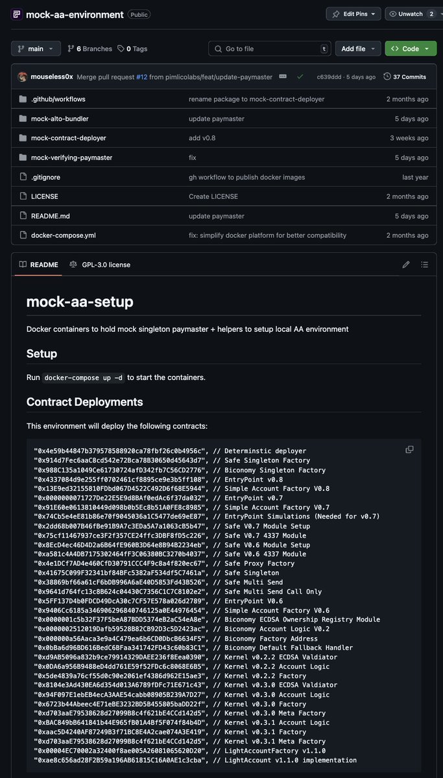Click mouseless0x avatar image
The width and height of the screenshot is (443, 778).
coord(23,77)
